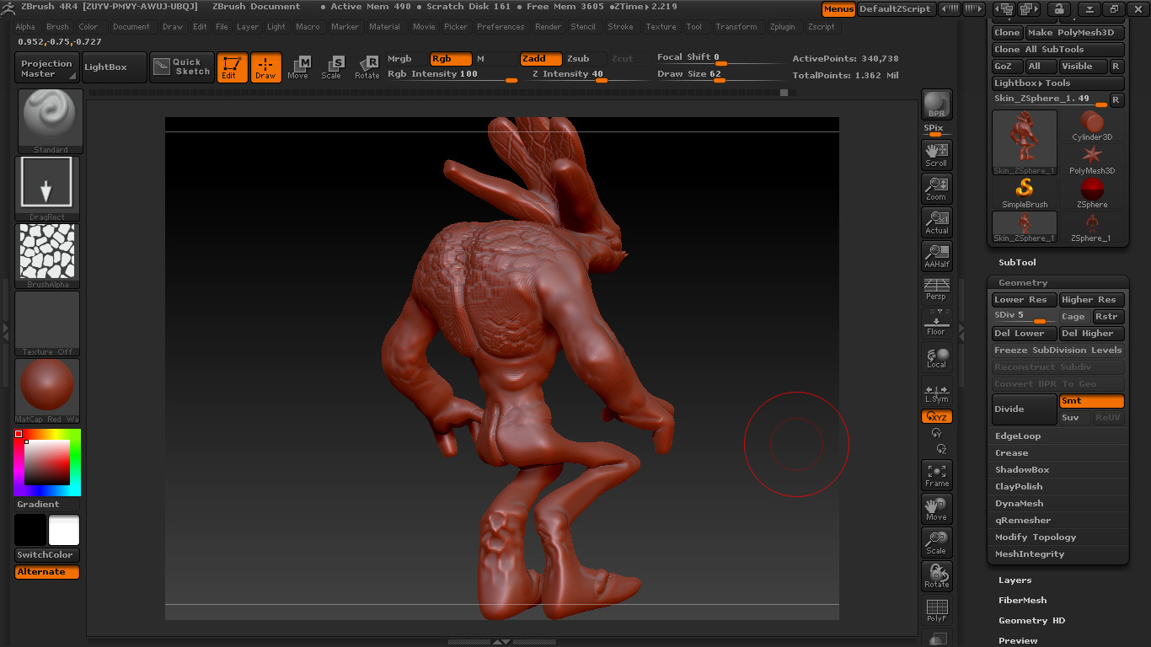Choose the Rotate transform icon in top shelf

(x=367, y=67)
